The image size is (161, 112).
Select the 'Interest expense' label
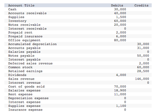24,102
